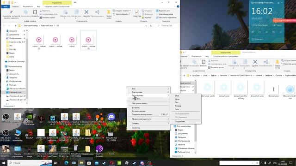Image resolution: width=296 pixels, height=166 pixels.
Task: Open Вид submenu in context menu
Action: 148,89
